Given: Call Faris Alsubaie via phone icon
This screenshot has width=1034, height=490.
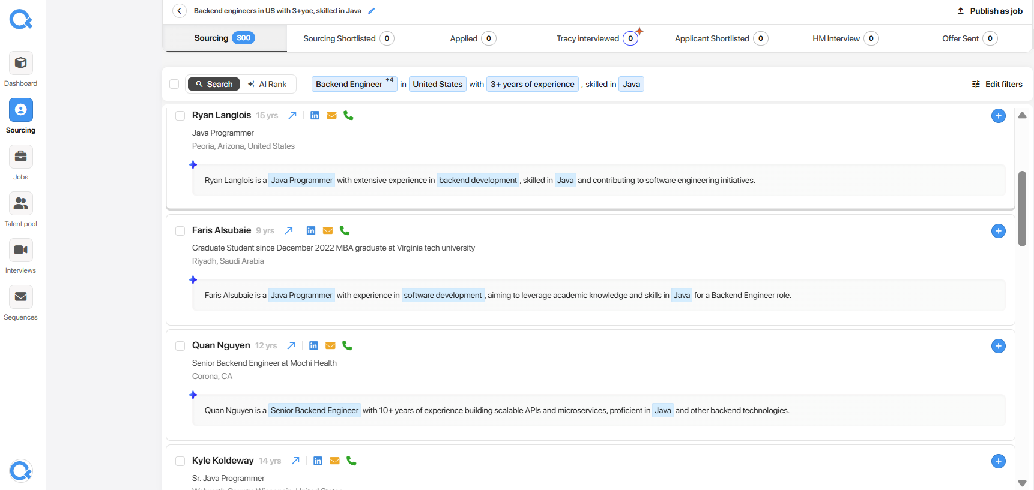Looking at the screenshot, I should coord(345,230).
